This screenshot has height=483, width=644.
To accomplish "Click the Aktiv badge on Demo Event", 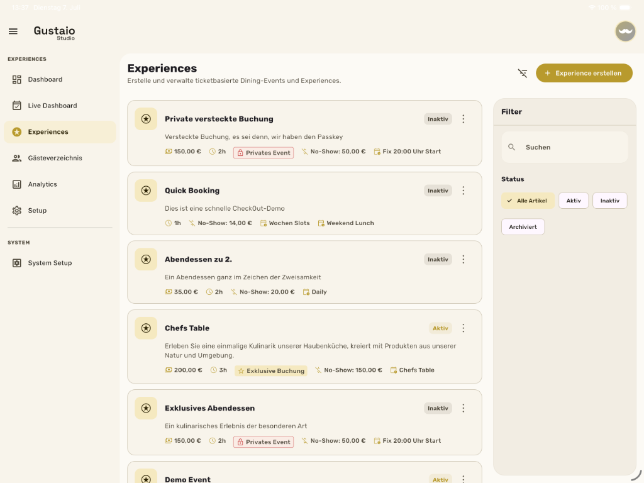I will [440, 479].
